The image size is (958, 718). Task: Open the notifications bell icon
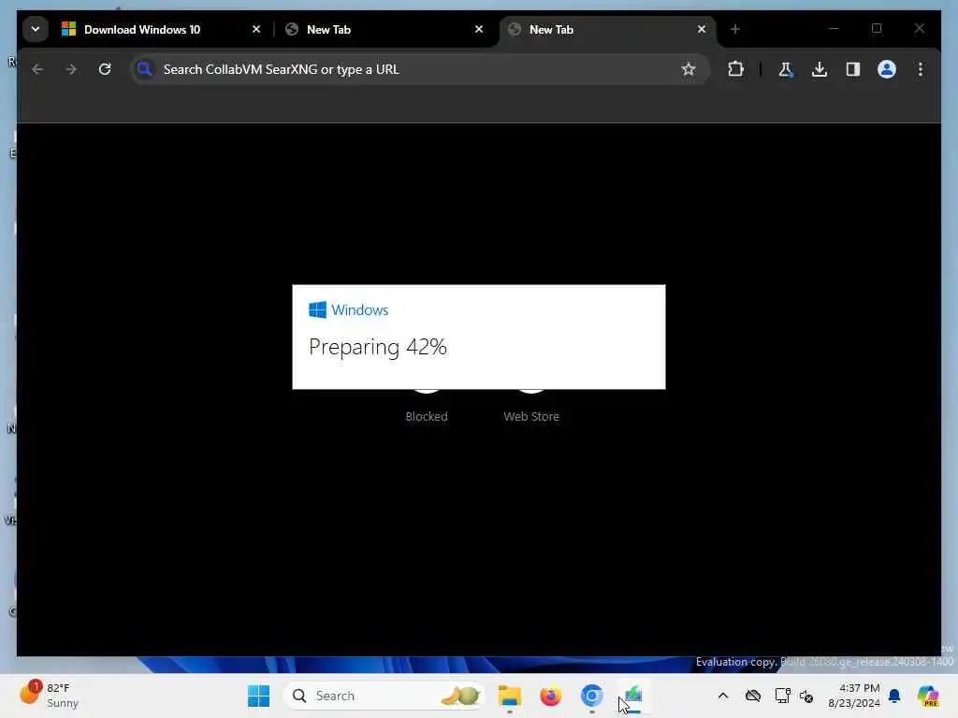[x=894, y=696]
